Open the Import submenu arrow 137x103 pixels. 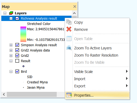pos(127,79)
